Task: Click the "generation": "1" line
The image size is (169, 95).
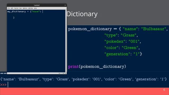Action: click(x=123, y=54)
